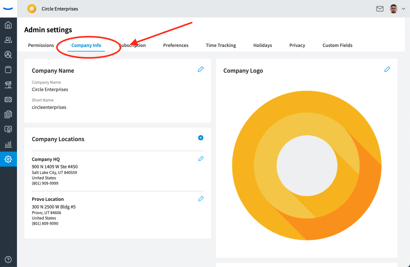Edit the Company Name section
The width and height of the screenshot is (410, 267).
tap(200, 69)
